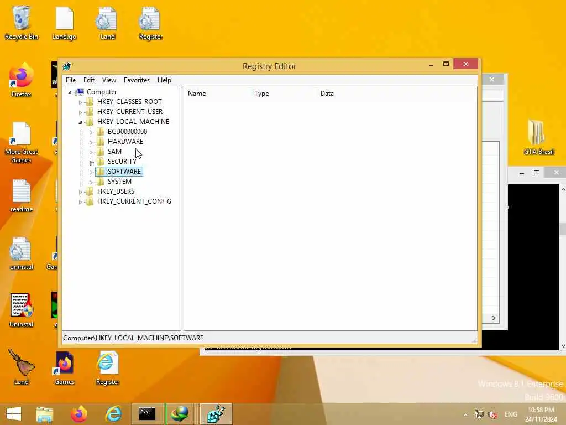
Task: Open the Windows Start button
Action: point(14,414)
